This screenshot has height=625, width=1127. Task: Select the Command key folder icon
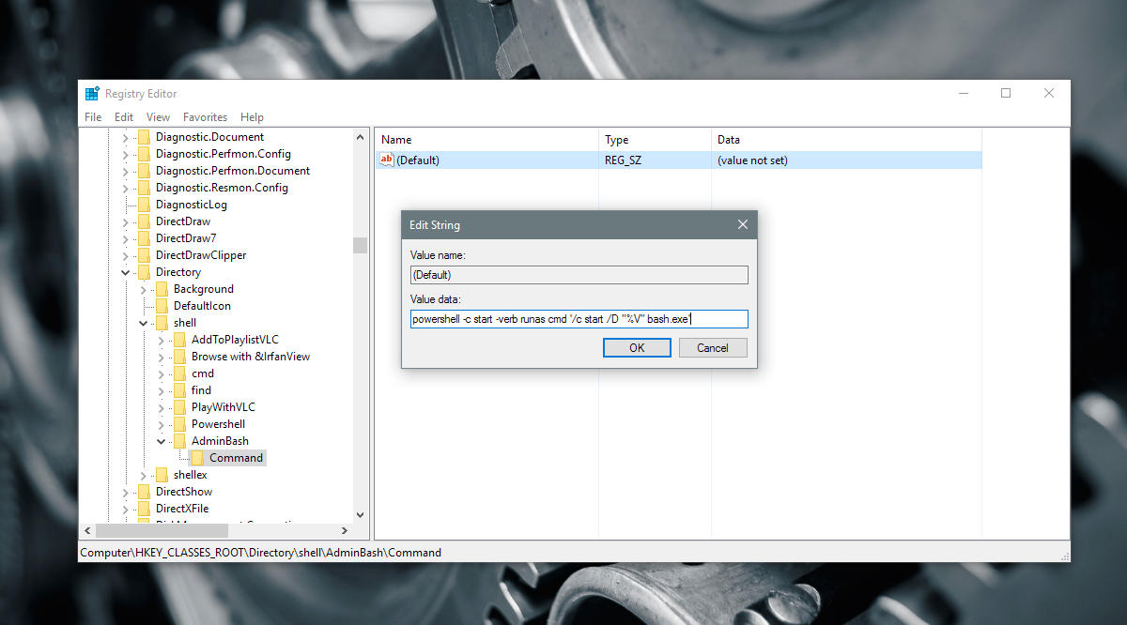point(197,458)
